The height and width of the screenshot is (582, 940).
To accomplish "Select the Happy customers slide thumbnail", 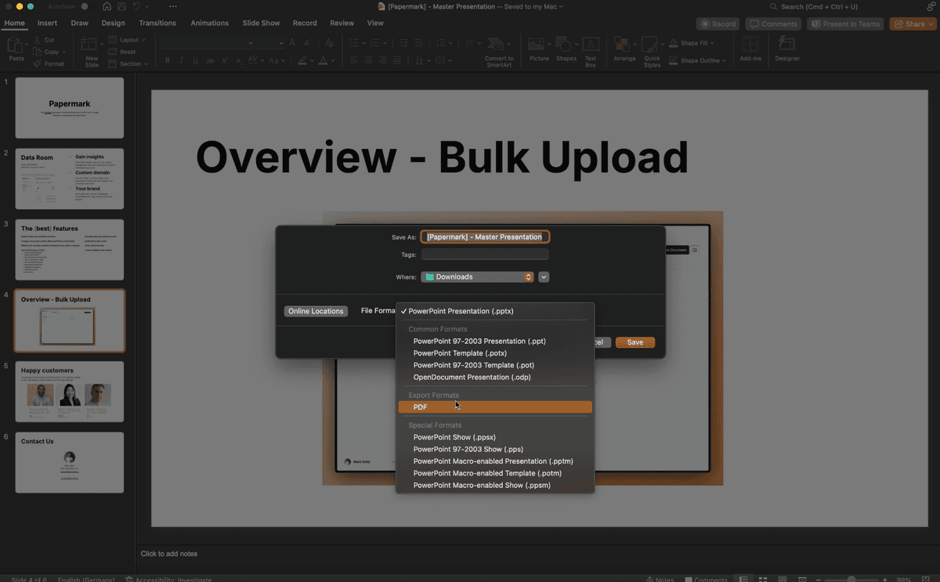I will [x=69, y=391].
